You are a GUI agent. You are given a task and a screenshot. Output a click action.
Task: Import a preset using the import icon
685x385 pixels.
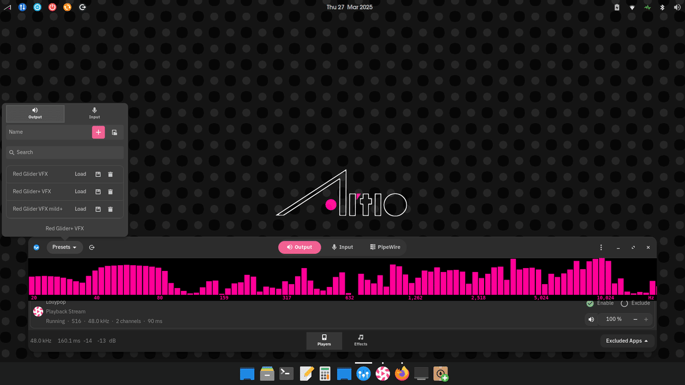114,132
